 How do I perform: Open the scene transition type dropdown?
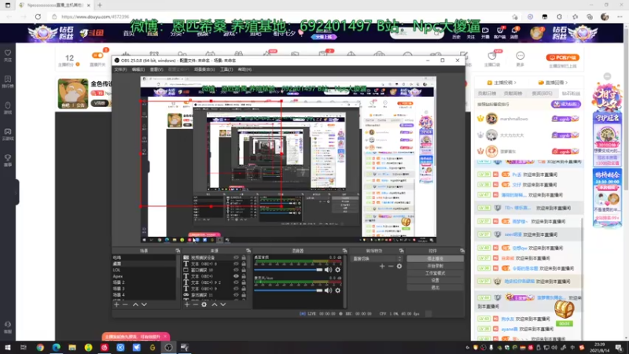(x=377, y=259)
